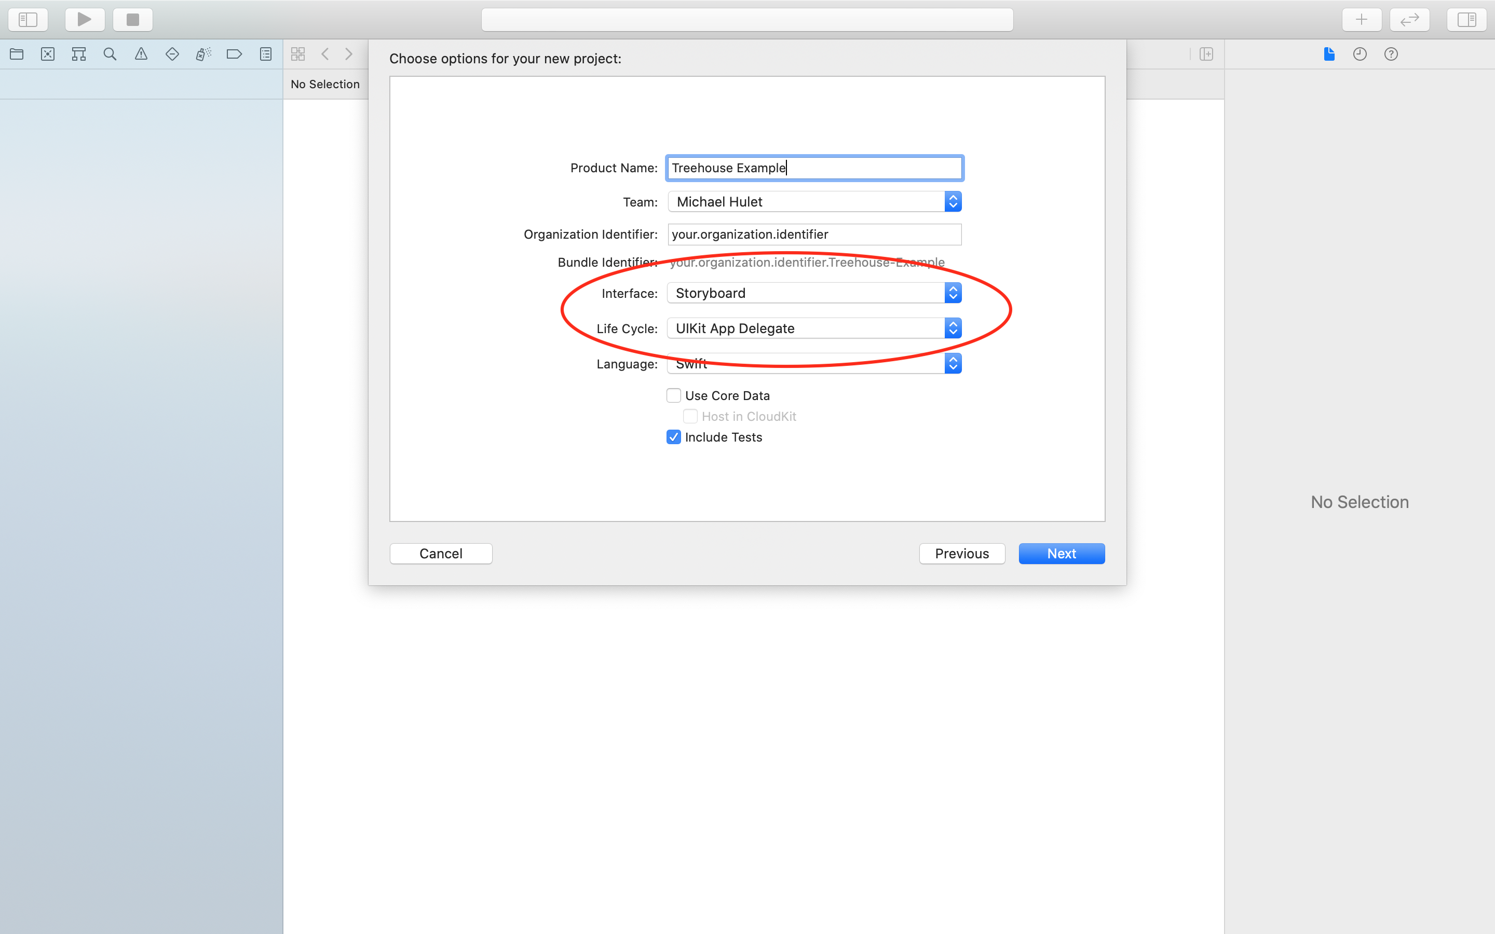The height and width of the screenshot is (934, 1495).
Task: Open the Find navigator magnifier icon
Action: coord(110,54)
